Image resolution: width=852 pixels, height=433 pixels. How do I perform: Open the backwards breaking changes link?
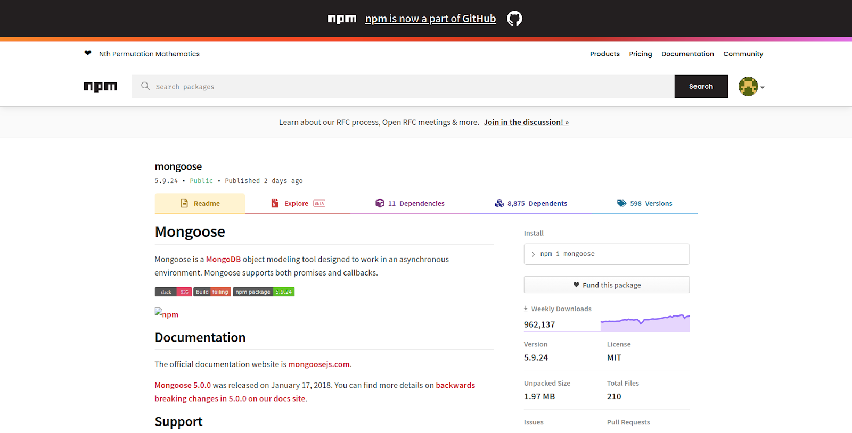315,392
